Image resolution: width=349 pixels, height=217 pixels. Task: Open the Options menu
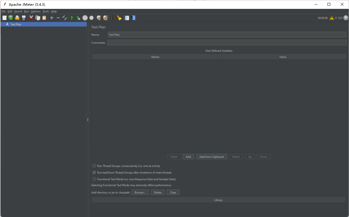pos(36,11)
